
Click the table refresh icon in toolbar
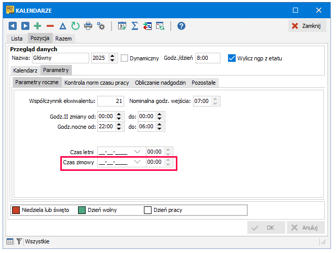click(160, 26)
